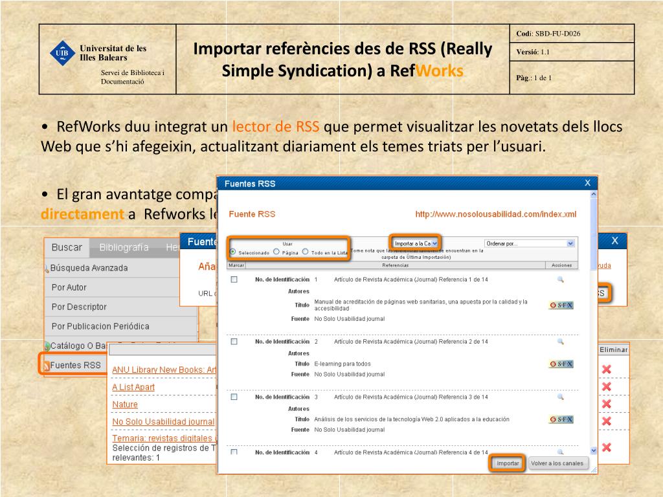Viewport: 663px width, 497px height.
Task: Click text 'Referencia 1 de 14'
Action: click(463, 280)
